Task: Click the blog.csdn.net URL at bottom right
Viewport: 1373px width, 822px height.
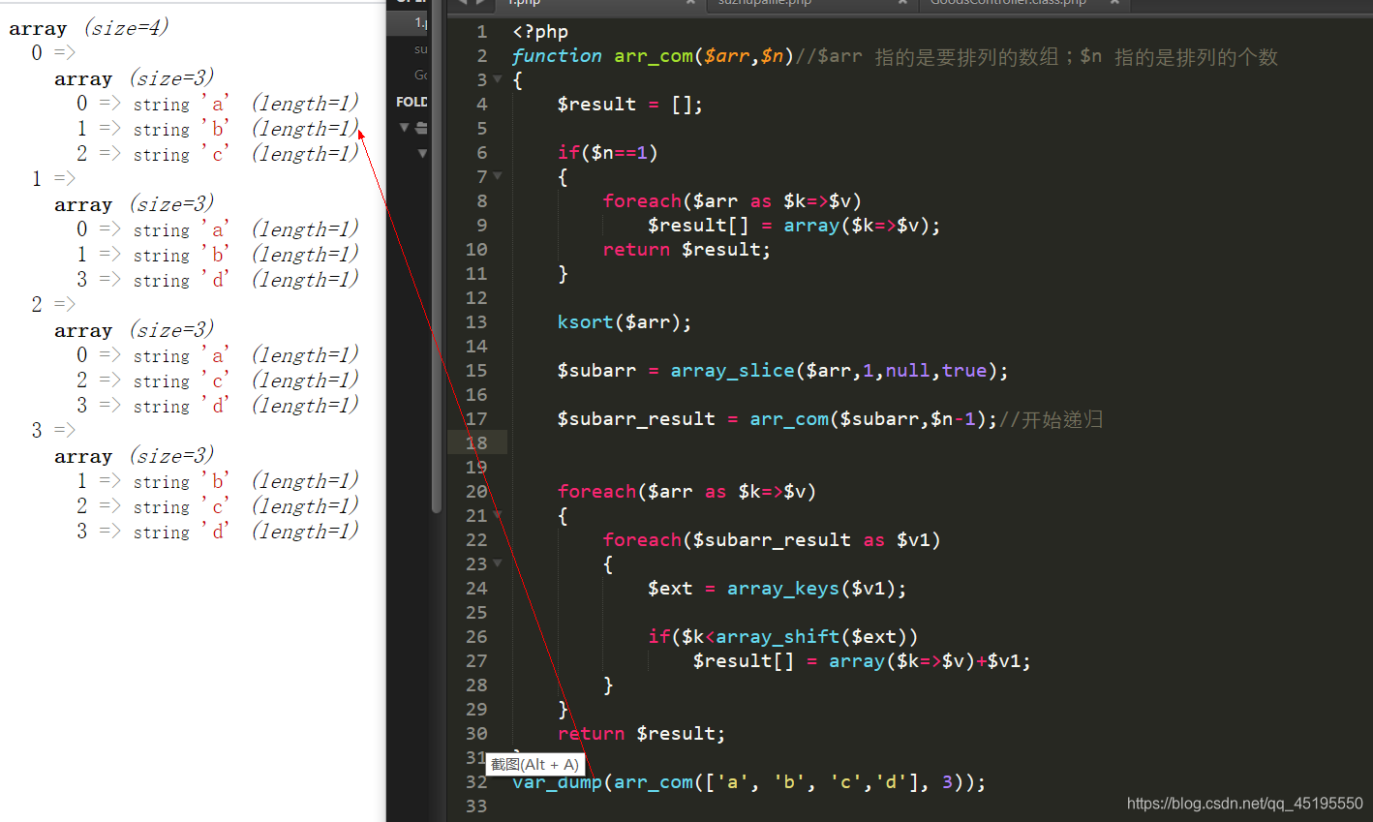Action: tap(1244, 804)
